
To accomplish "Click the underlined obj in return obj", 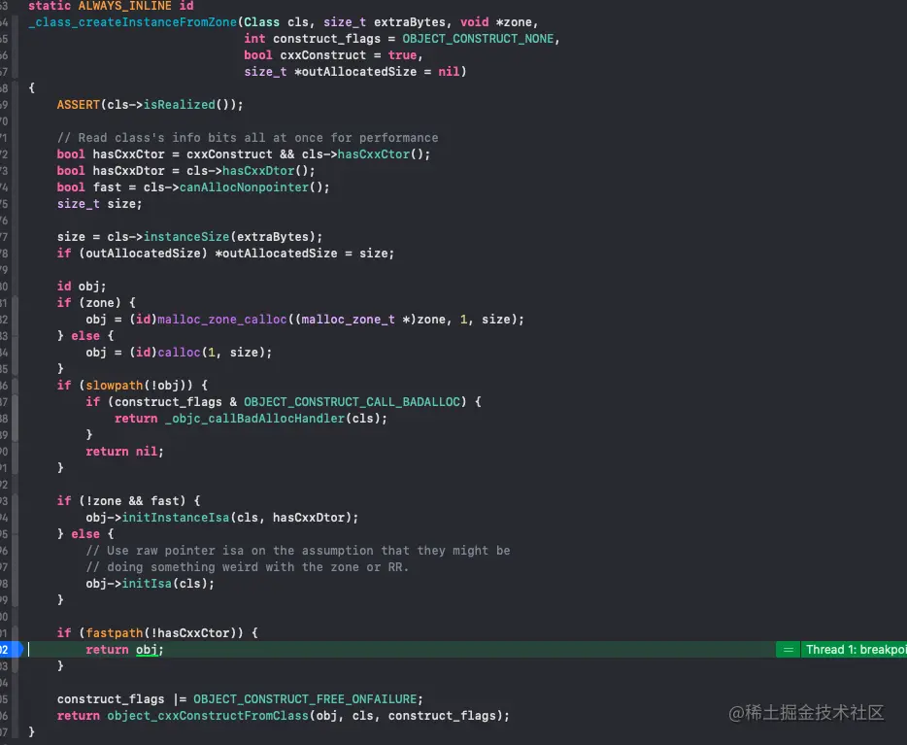I will point(147,650).
